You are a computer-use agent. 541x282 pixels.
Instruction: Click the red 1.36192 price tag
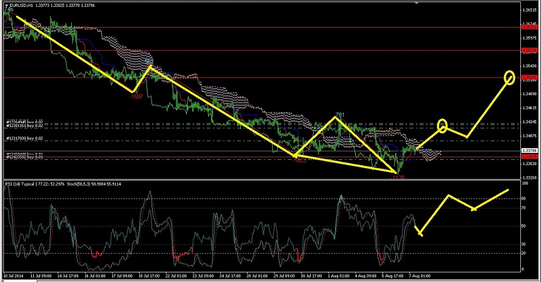tap(529, 26)
